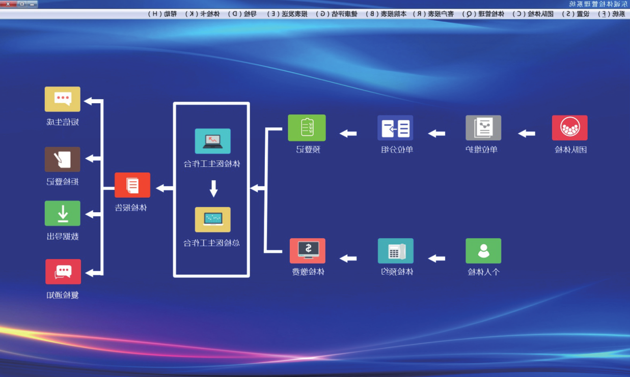
Task: Click the 预登记 text label
Action: click(x=309, y=149)
